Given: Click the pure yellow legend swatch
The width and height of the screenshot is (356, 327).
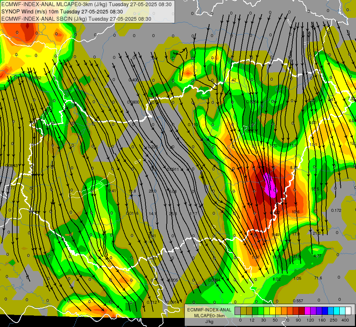Looking at the screenshot, I should click(273, 311).
